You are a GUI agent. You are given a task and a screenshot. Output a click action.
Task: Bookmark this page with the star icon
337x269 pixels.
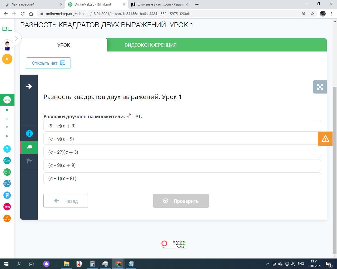tap(312, 14)
